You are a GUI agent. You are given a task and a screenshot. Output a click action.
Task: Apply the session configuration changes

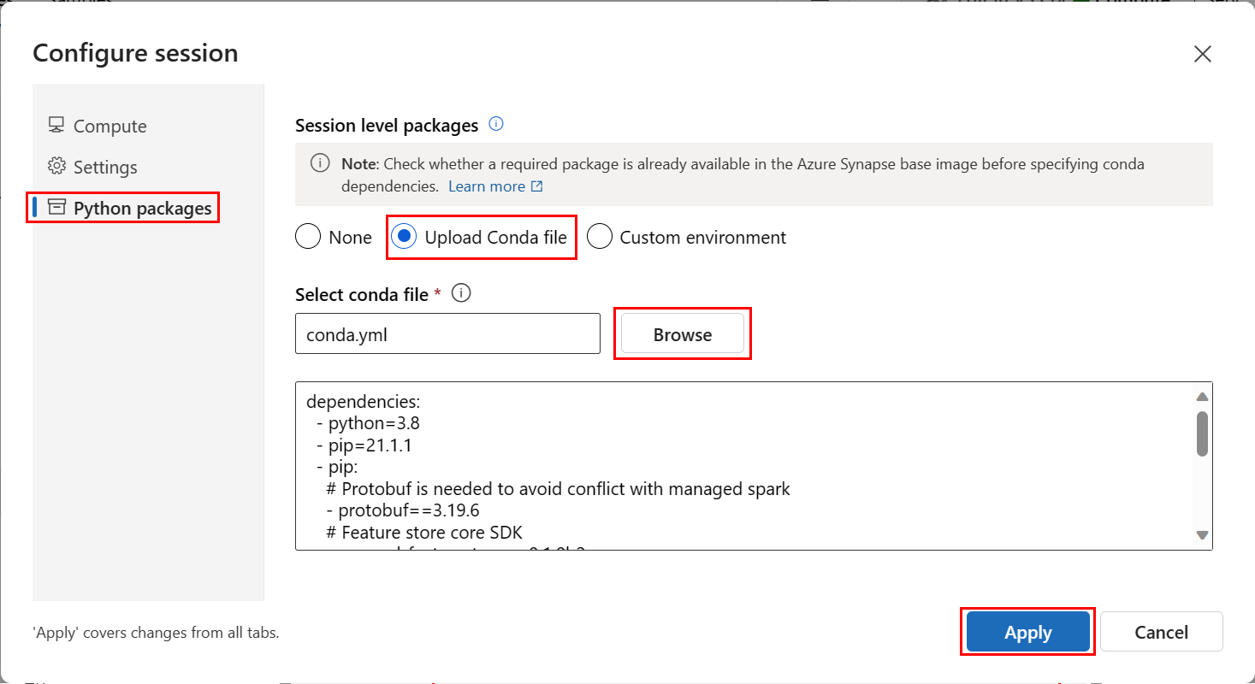(x=1027, y=632)
